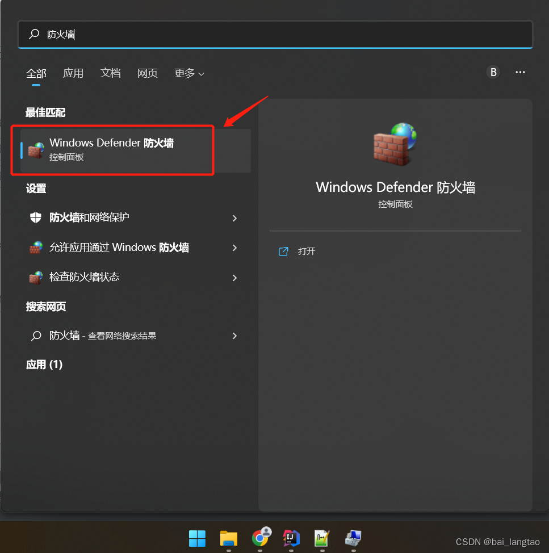The width and height of the screenshot is (549, 553).
Task: Click the shield icon for 防火墙和网络保护
Action: [36, 217]
